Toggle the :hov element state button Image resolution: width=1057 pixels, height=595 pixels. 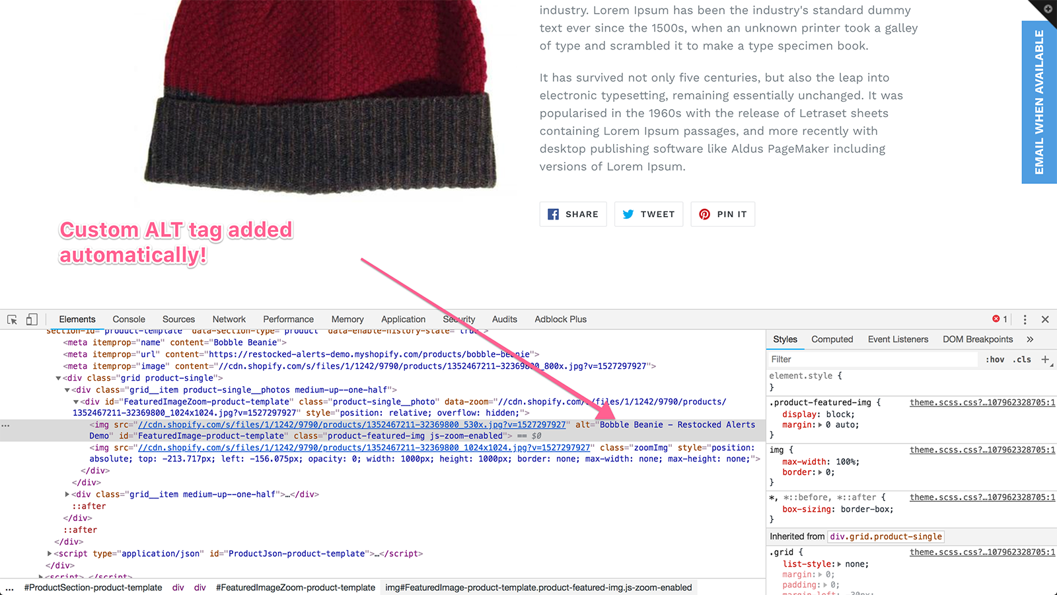[x=995, y=360]
